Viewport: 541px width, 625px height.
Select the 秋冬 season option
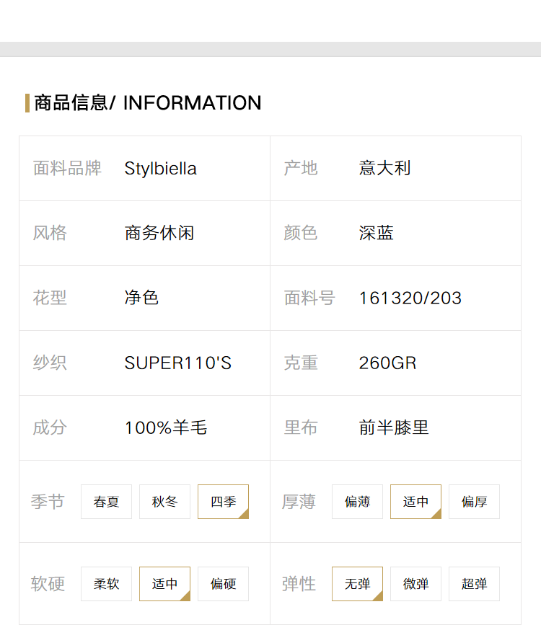[164, 502]
